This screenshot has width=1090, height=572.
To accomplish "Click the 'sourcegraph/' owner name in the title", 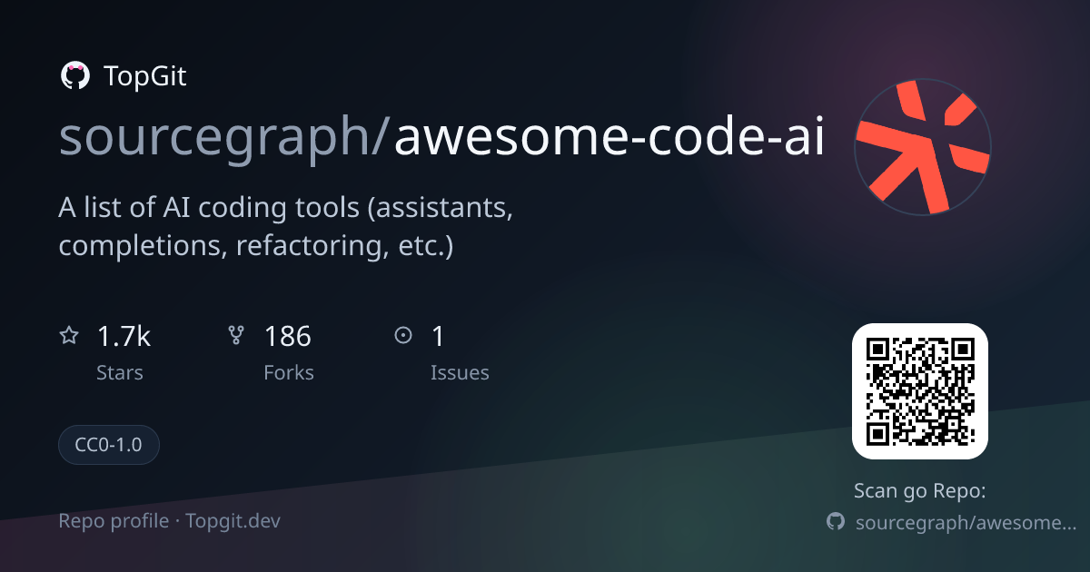I will tap(225, 138).
